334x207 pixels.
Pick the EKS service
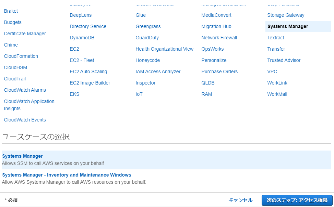point(74,94)
